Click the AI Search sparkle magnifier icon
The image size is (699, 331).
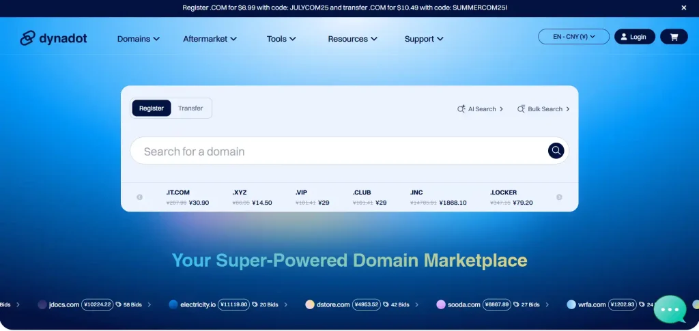461,109
